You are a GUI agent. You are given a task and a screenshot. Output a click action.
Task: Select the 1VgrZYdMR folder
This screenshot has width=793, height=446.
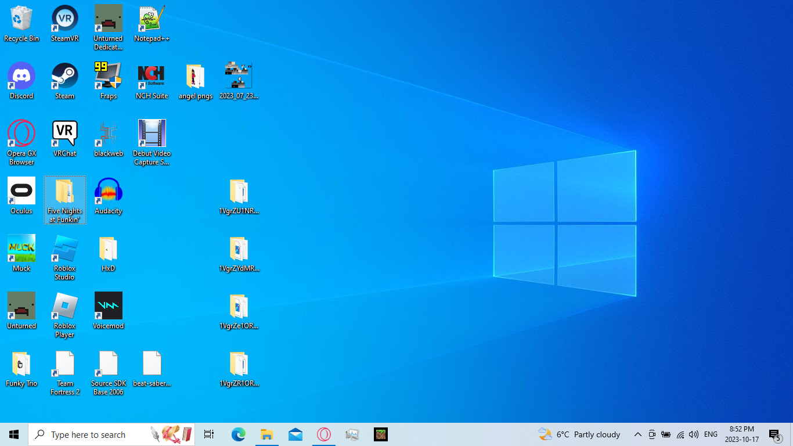point(239,254)
